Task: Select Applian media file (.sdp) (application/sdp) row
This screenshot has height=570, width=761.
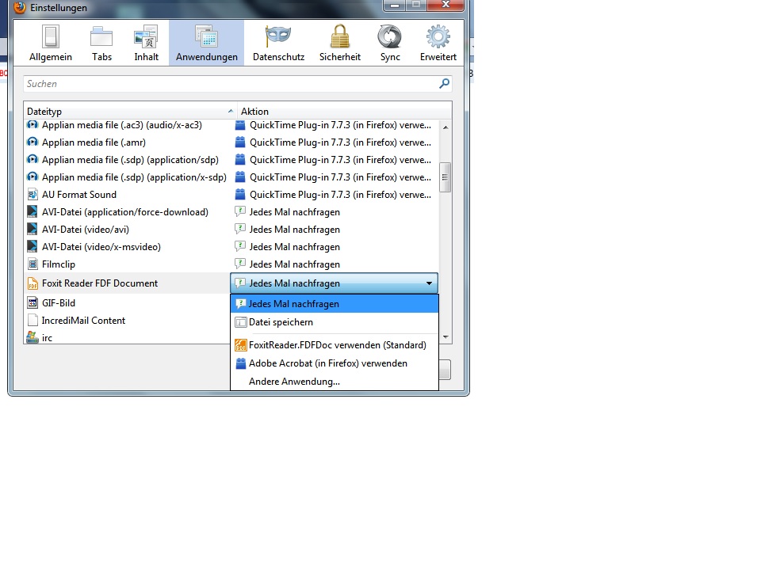Action: [231, 160]
